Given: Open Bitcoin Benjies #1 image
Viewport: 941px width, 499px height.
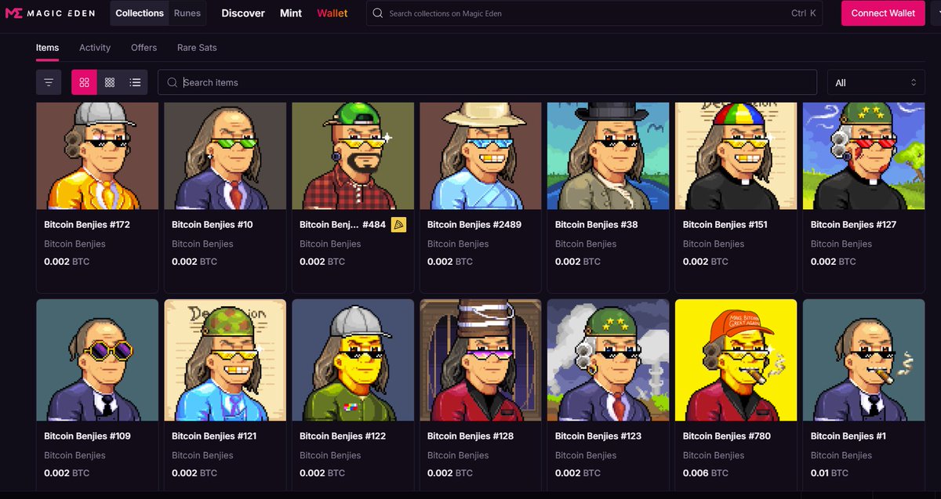Looking at the screenshot, I should tap(864, 360).
